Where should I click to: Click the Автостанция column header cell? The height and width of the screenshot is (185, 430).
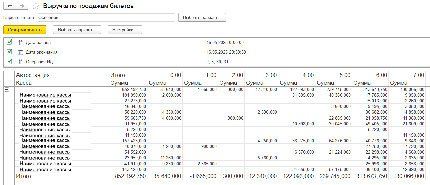point(33,75)
